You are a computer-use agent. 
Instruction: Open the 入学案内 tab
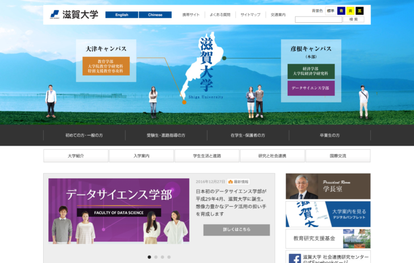point(141,155)
